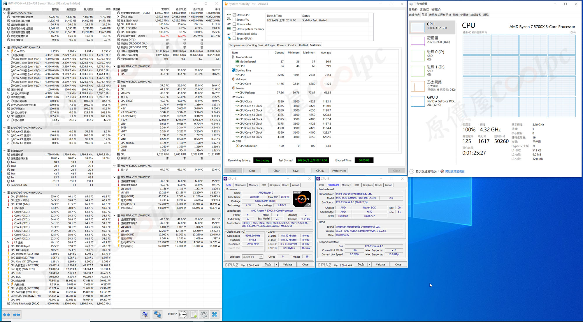
Task: Select Task Manager 磁碟 0 (C:) thumbnail
Action: (417, 56)
